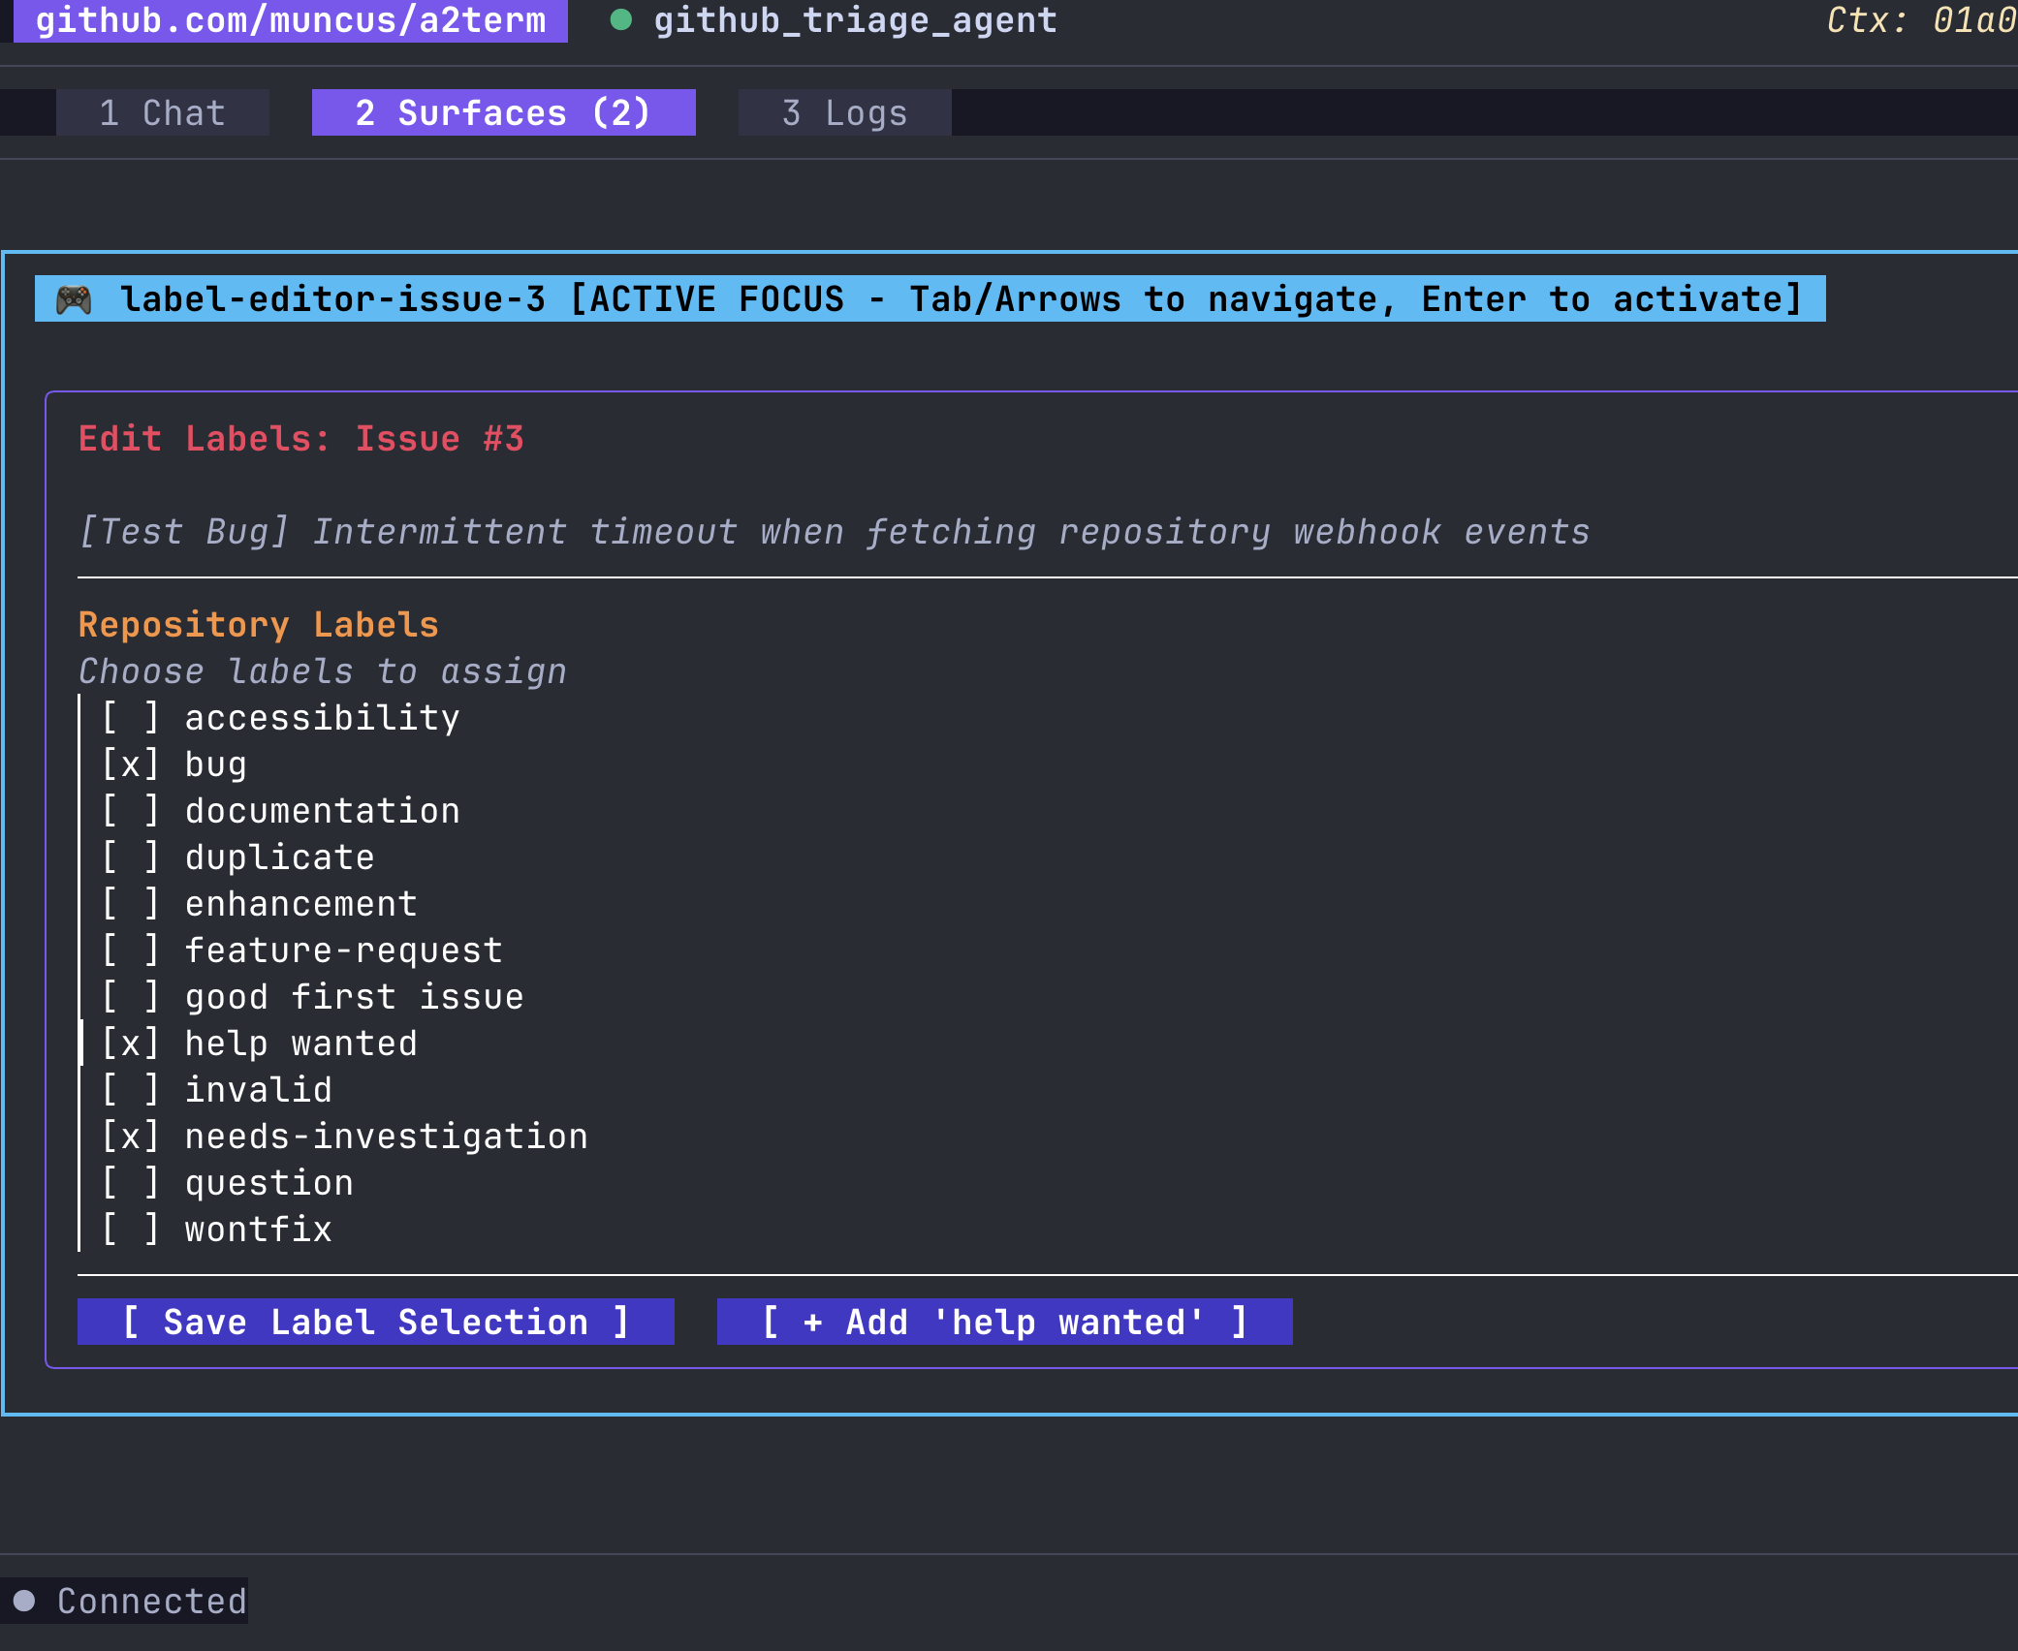Click the gamepad icon beside label-editor-issue-3
The image size is (2018, 1651).
(x=74, y=299)
